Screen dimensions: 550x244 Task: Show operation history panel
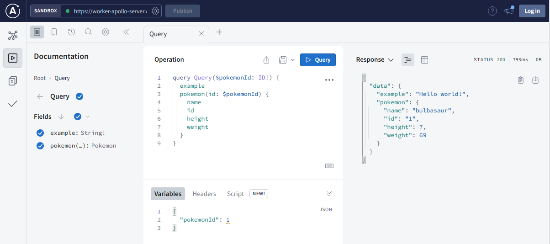click(x=71, y=32)
